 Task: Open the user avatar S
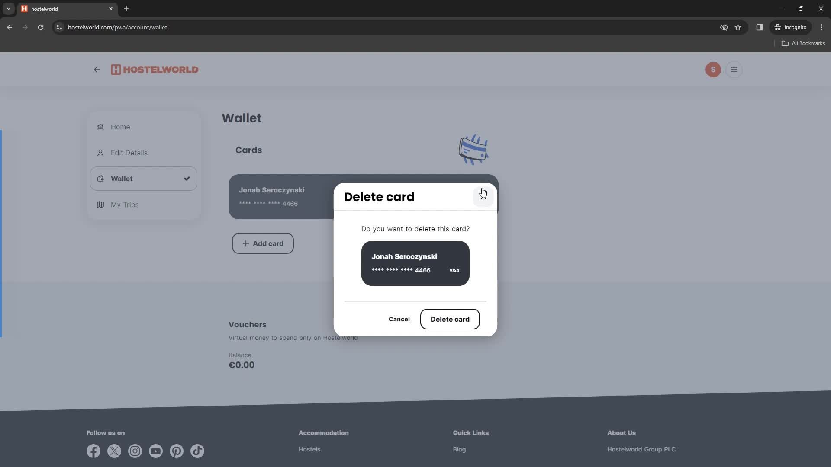[713, 70]
